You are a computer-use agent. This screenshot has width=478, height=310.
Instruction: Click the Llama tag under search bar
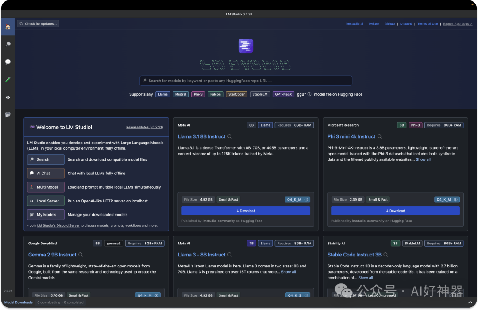pyautogui.click(x=163, y=94)
